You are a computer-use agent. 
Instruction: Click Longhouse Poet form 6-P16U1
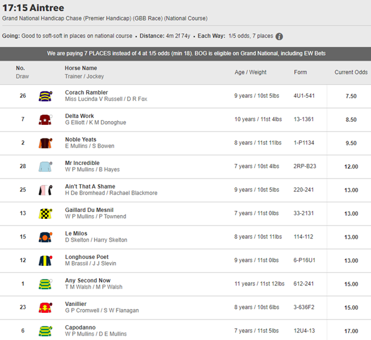click(x=304, y=260)
